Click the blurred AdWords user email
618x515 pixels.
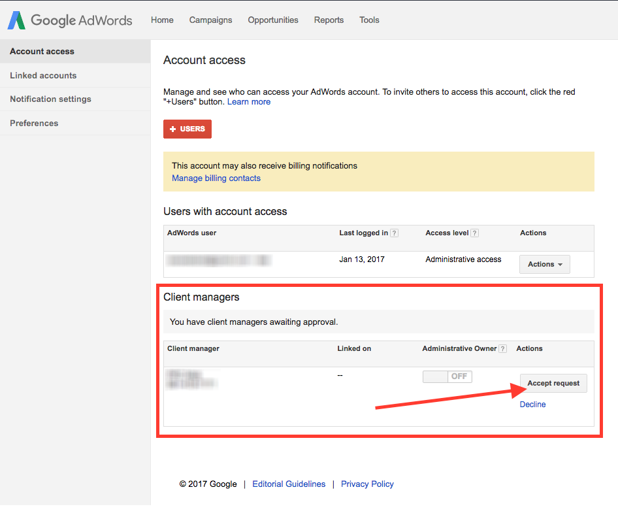coord(219,260)
